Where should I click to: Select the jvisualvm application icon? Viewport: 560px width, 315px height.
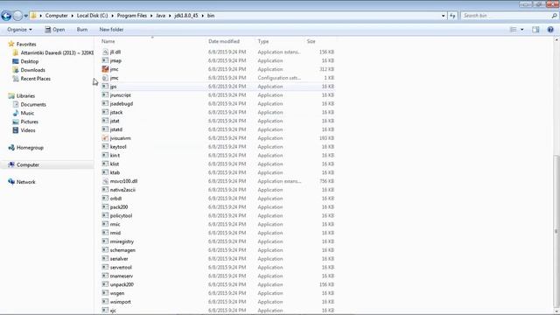[105, 138]
